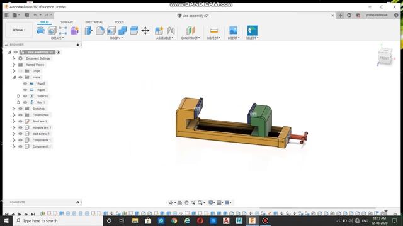Open the Modify dropdown menu
403x226 pixels.
point(116,38)
